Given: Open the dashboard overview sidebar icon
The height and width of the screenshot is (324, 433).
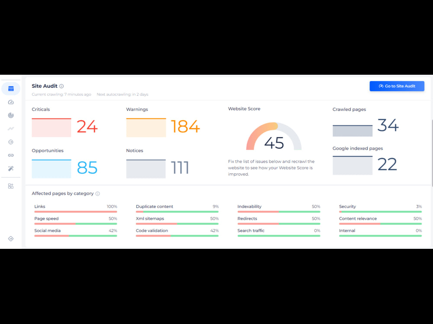Looking at the screenshot, I should point(11,89).
